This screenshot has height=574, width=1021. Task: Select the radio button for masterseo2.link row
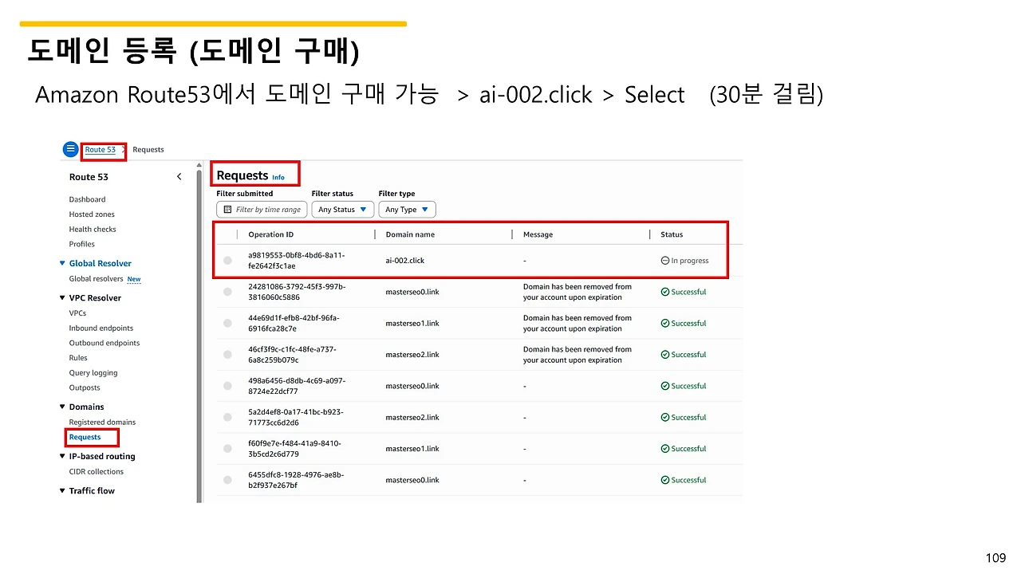(227, 354)
